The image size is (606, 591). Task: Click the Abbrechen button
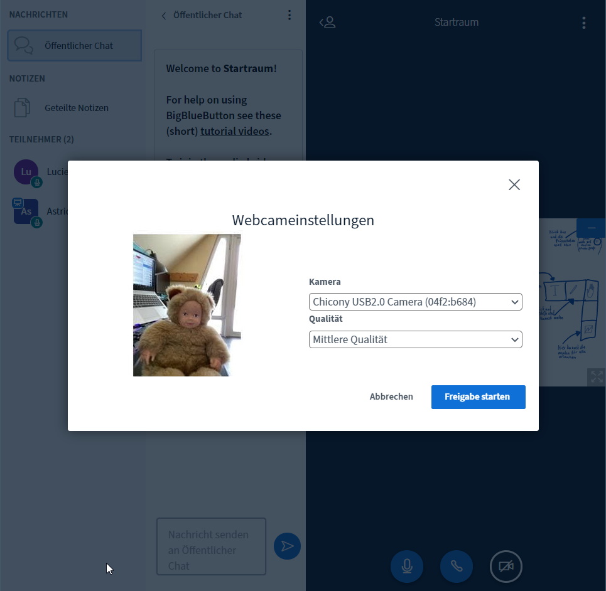pyautogui.click(x=391, y=397)
